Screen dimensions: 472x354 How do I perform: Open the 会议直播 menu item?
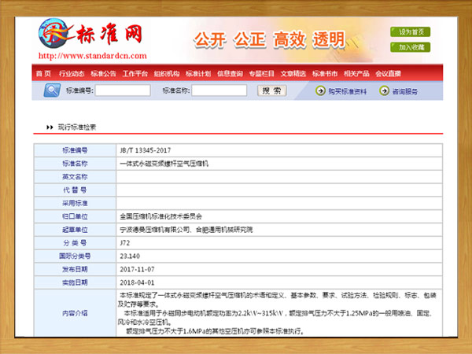(388, 73)
